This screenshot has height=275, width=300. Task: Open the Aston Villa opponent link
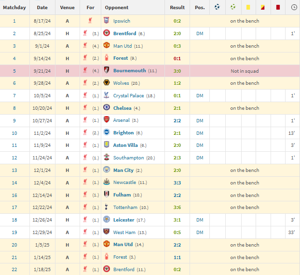click(x=125, y=145)
